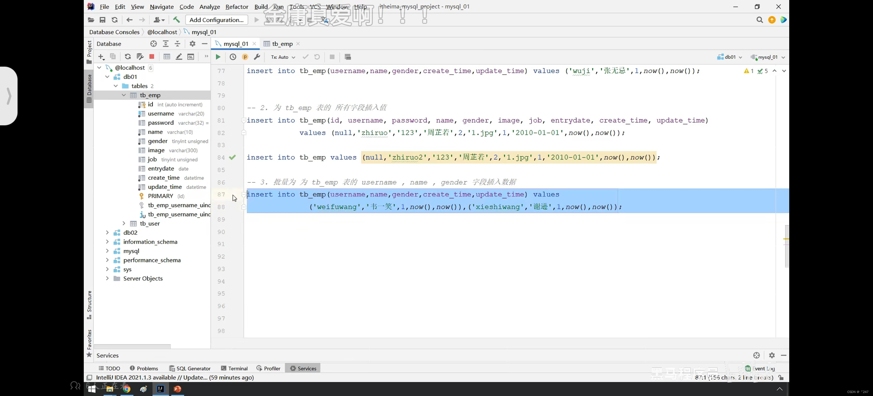Screen dimensions: 873x396
Task: Click Search Everywhere magnifier icon
Action: tap(759, 20)
